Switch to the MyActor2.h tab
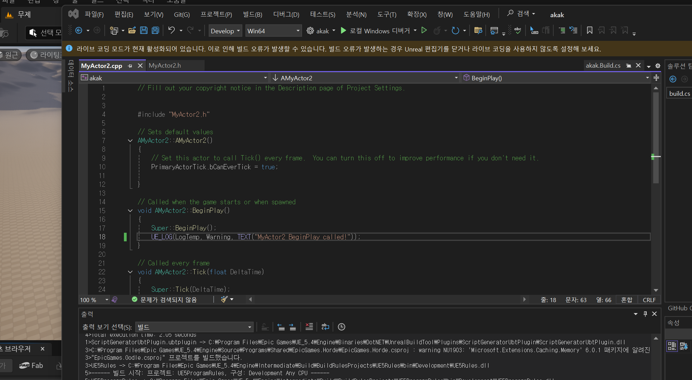 pos(165,66)
